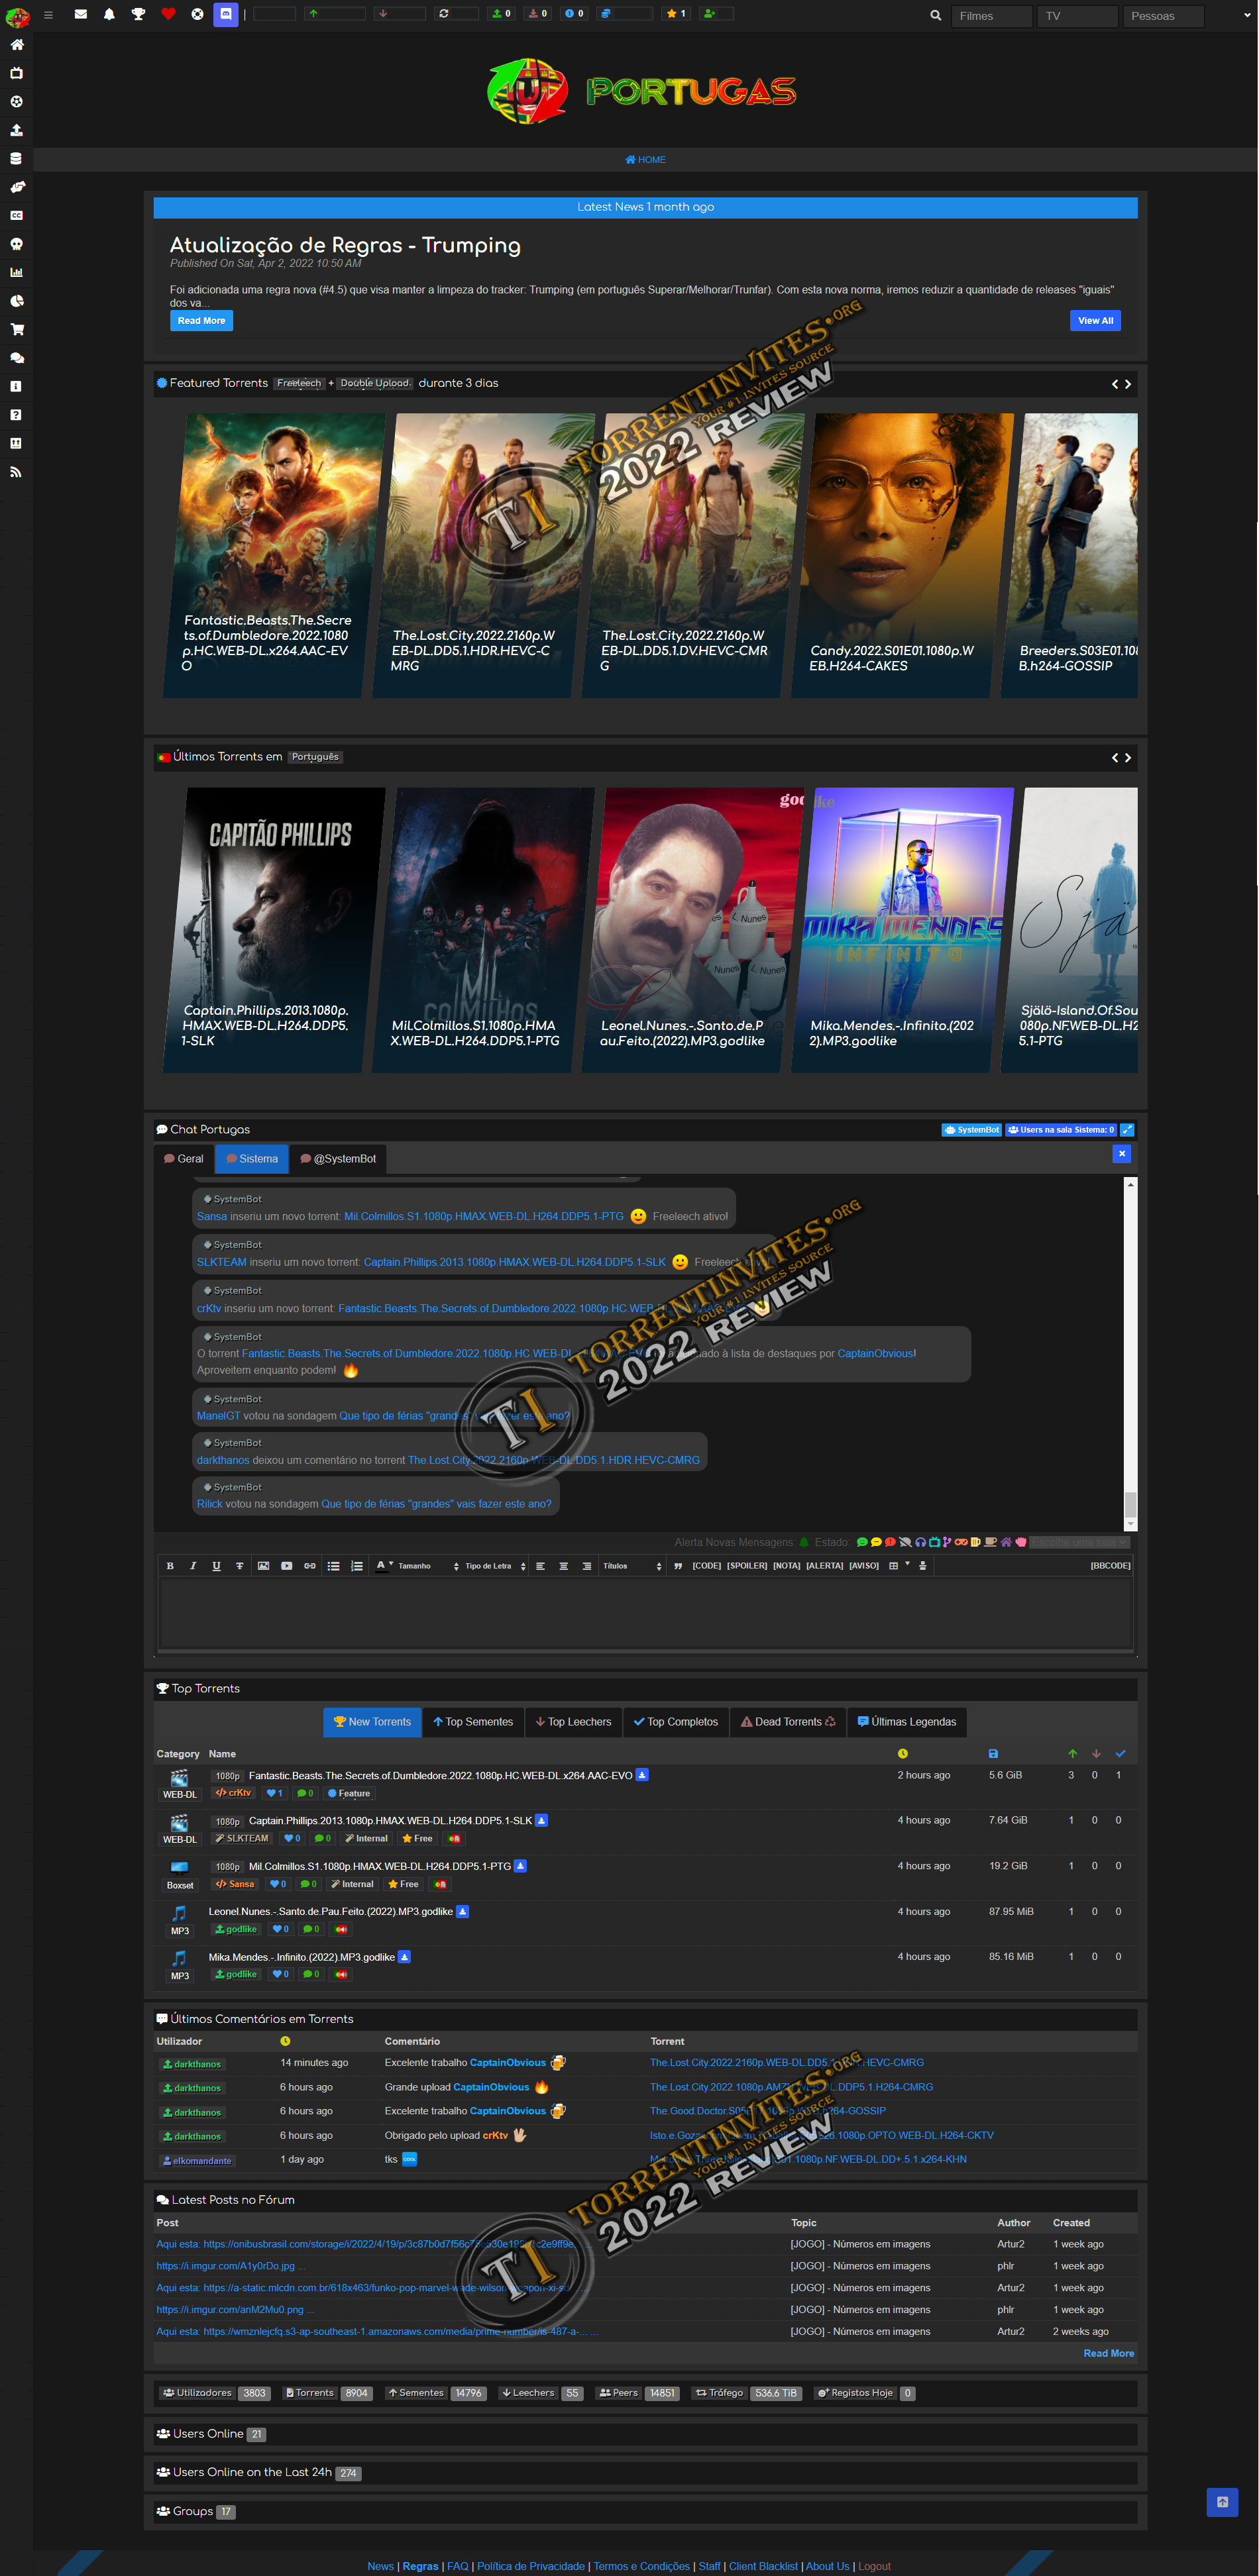Open the shopping cart sidebar icon

16,329
